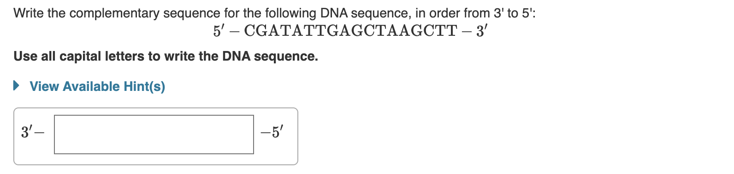The width and height of the screenshot is (734, 174).
Task: Open the View Available Hint(s) link
Action: pos(97,86)
